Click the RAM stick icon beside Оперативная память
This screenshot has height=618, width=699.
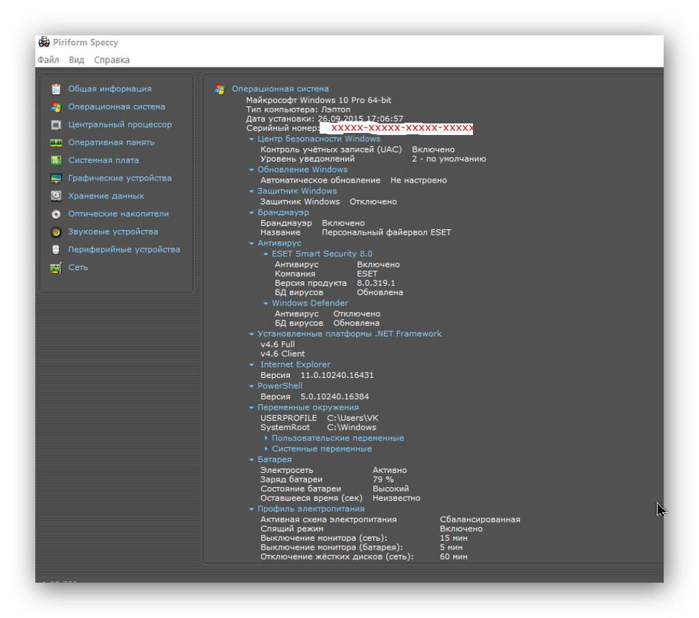coord(56,143)
